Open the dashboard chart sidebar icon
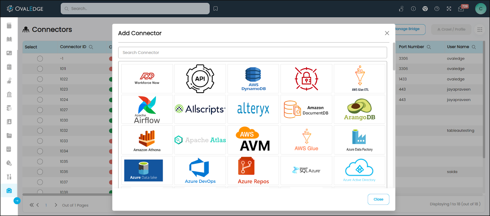 (x=9, y=53)
